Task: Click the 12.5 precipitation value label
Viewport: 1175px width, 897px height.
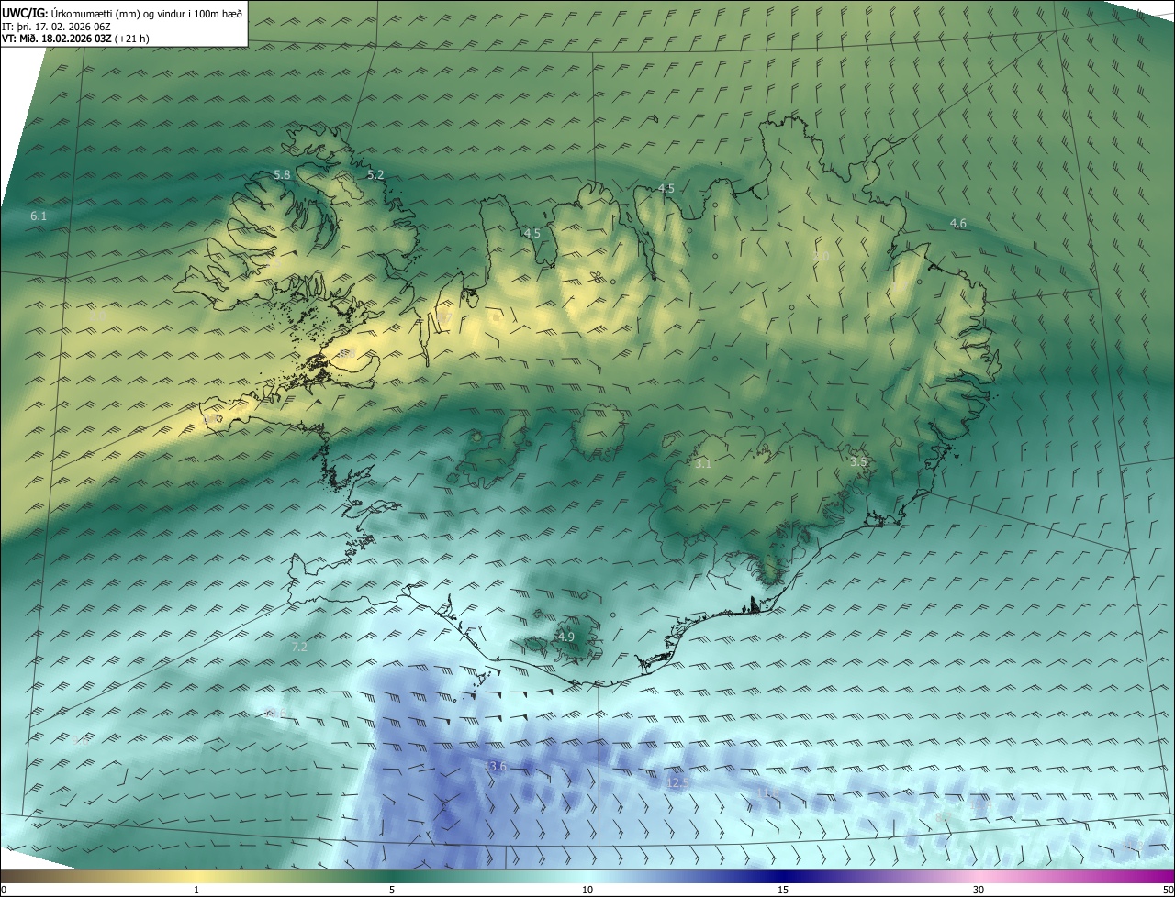Action: click(x=677, y=782)
